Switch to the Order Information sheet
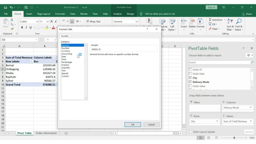 46,133
